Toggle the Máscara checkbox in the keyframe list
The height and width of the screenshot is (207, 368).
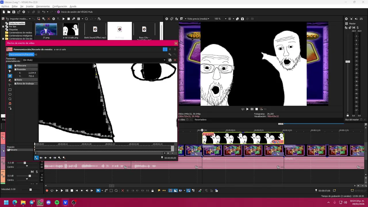(x=8, y=150)
